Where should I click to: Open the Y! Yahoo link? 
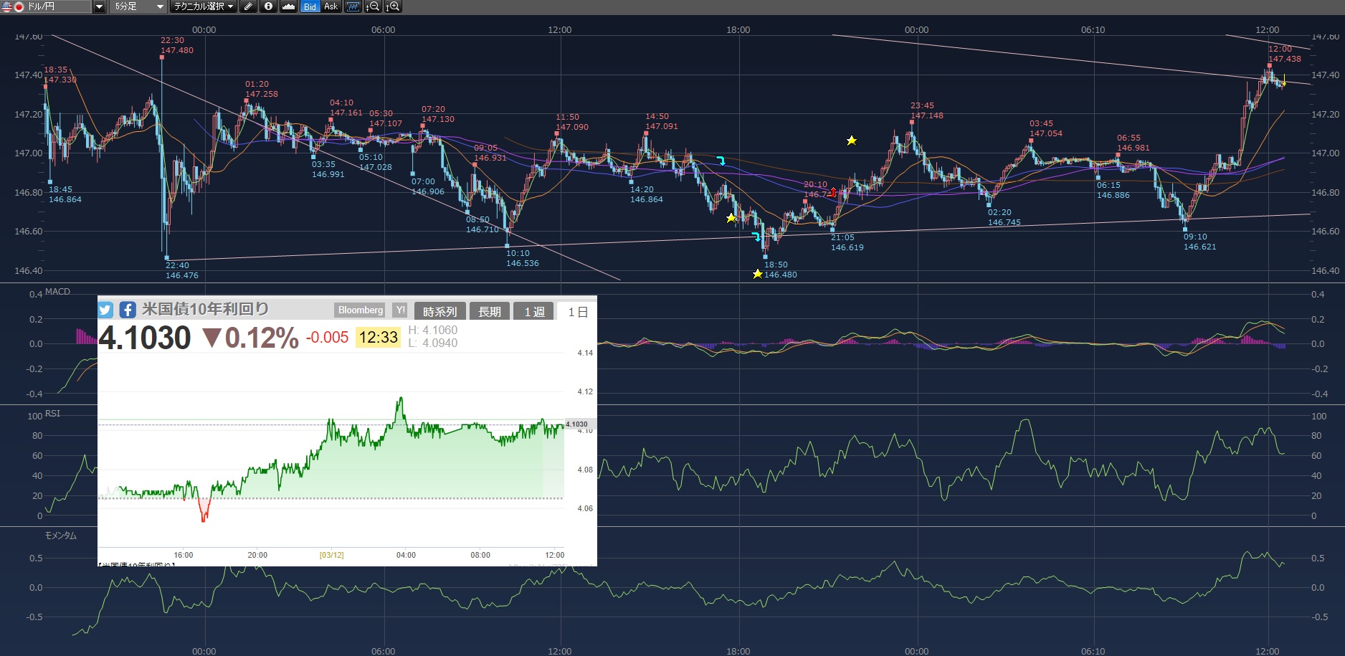[400, 310]
